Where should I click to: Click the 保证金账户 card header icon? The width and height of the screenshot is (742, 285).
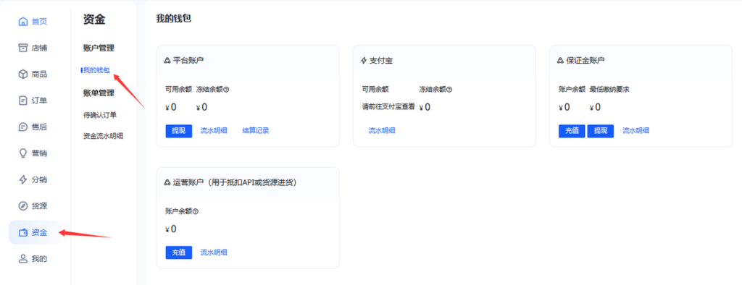(560, 61)
